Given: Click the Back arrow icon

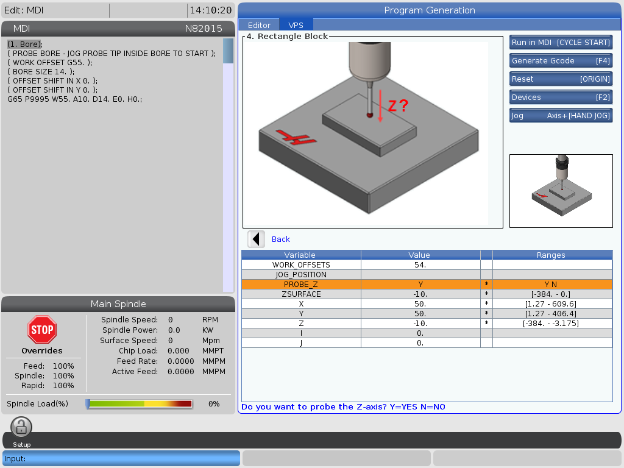Looking at the screenshot, I should click(256, 239).
